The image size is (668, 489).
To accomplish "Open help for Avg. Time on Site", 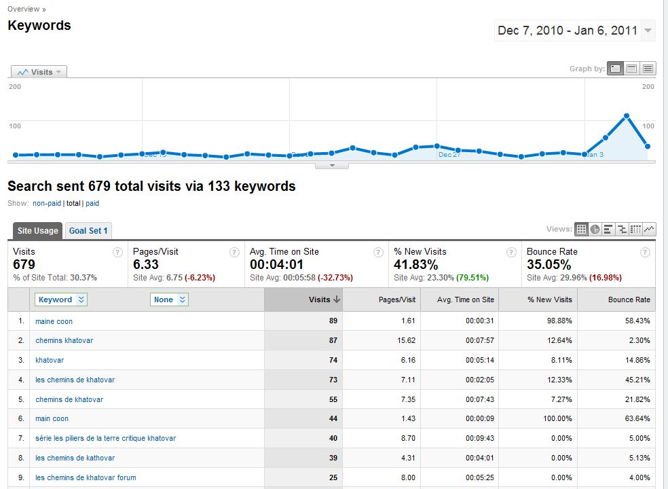I will pos(378,253).
